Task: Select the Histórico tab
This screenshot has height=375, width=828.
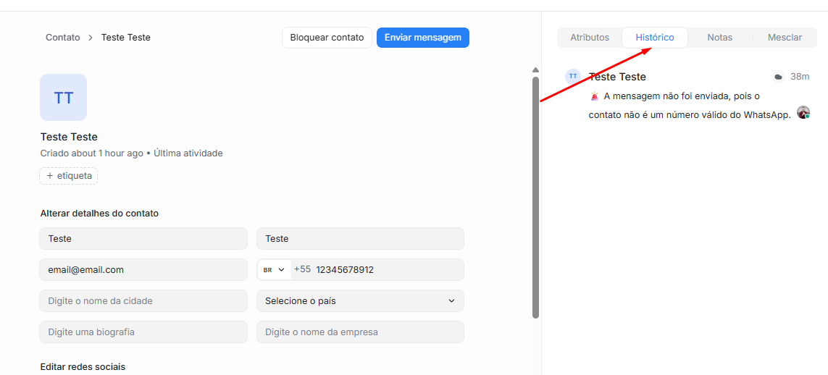Action: pyautogui.click(x=654, y=38)
